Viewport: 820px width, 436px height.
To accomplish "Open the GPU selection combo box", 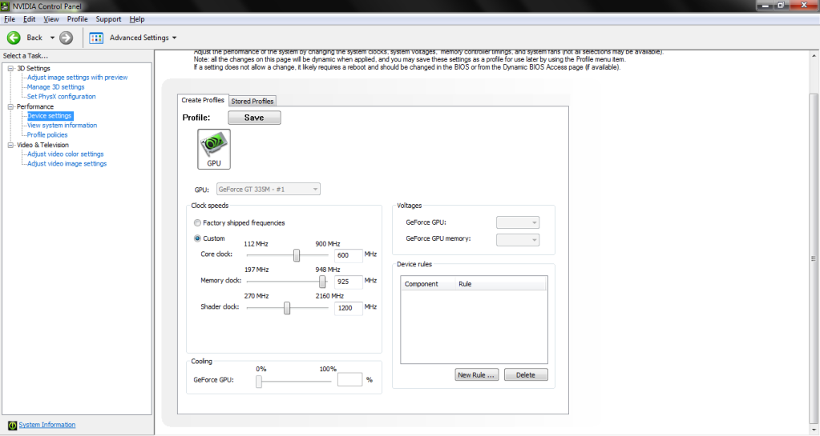I will [269, 189].
